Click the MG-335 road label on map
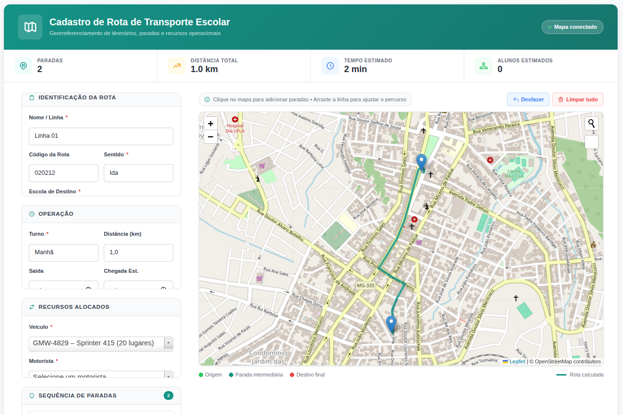Viewport: 623px width, 415px height. click(365, 285)
